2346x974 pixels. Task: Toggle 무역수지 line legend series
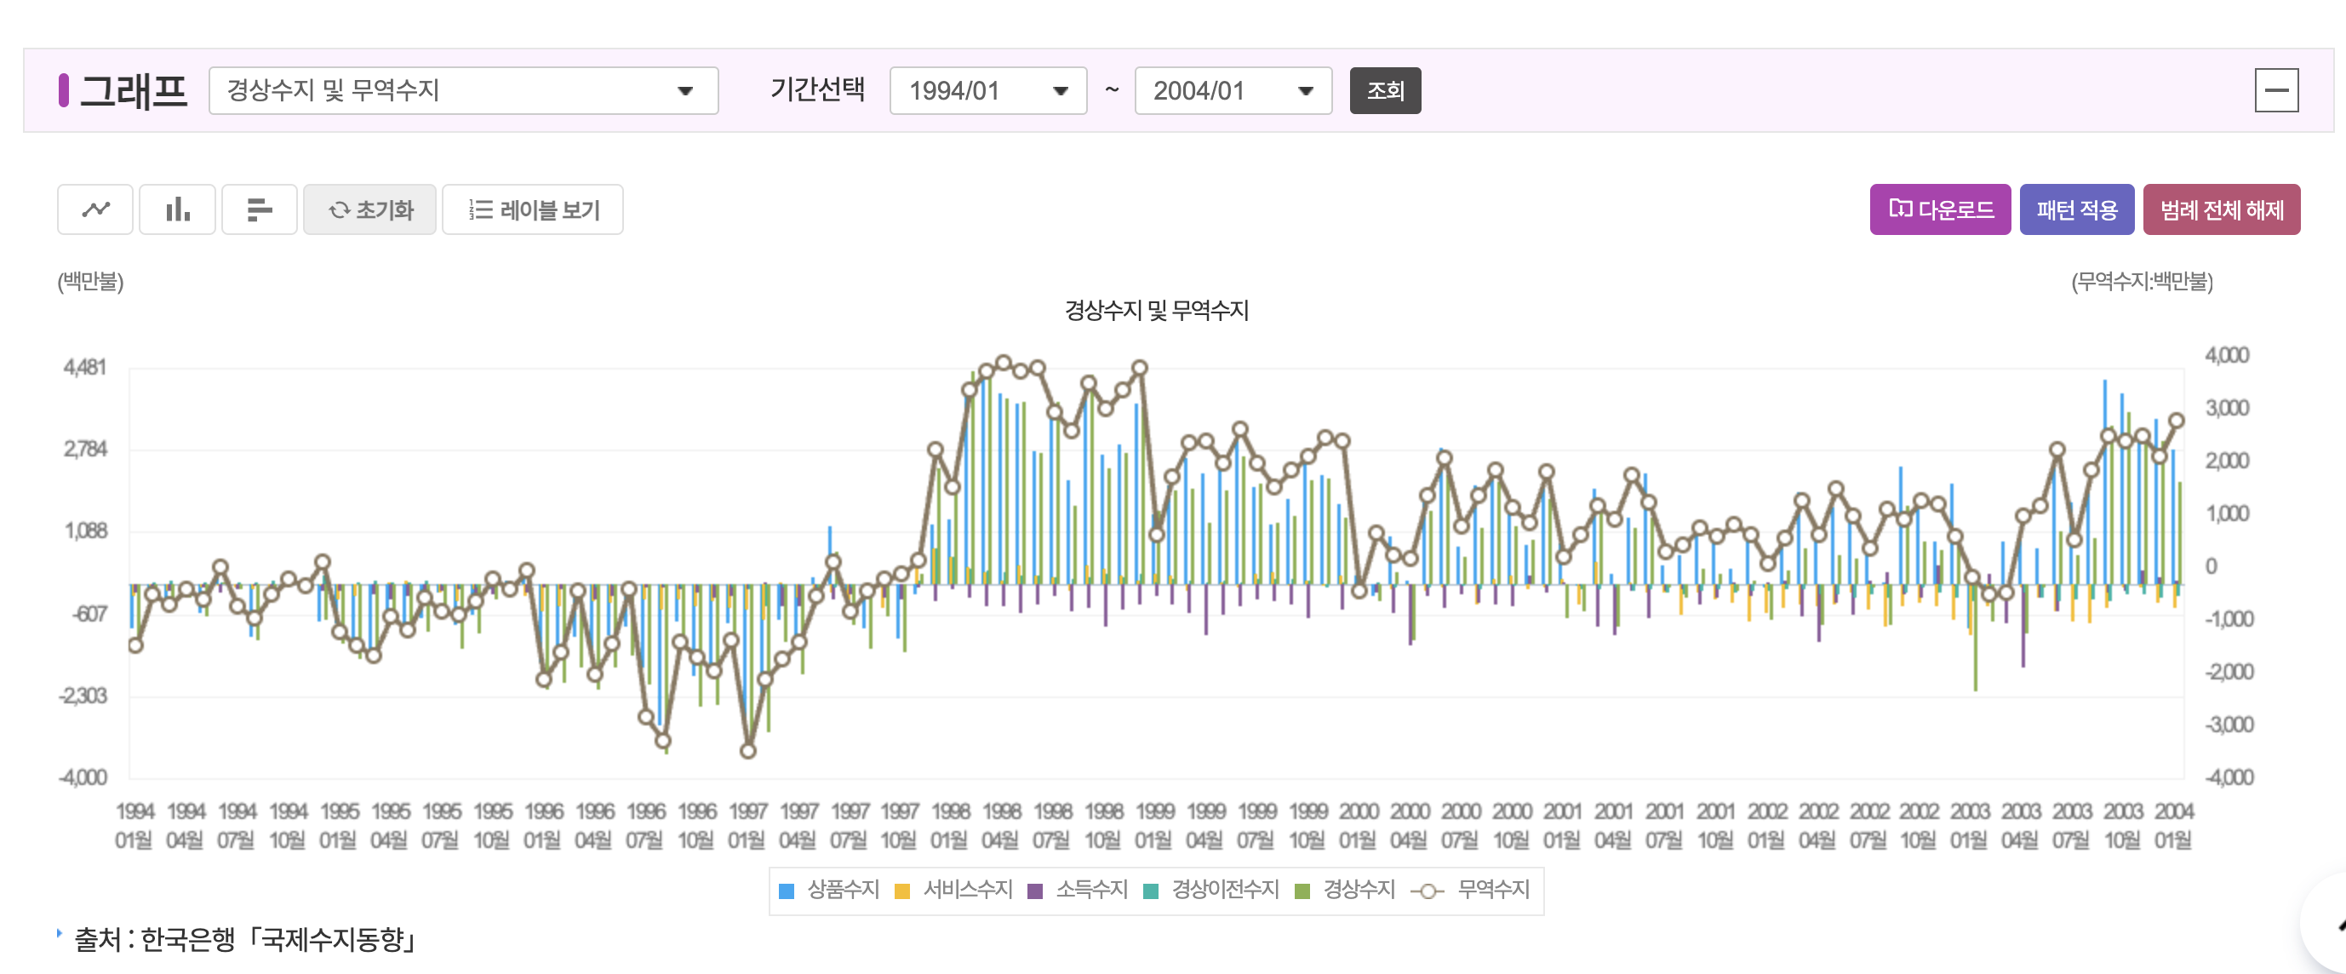pyautogui.click(x=1470, y=891)
